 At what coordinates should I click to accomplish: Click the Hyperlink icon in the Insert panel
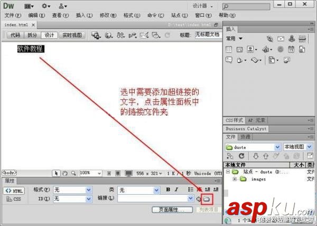[x=269, y=39]
